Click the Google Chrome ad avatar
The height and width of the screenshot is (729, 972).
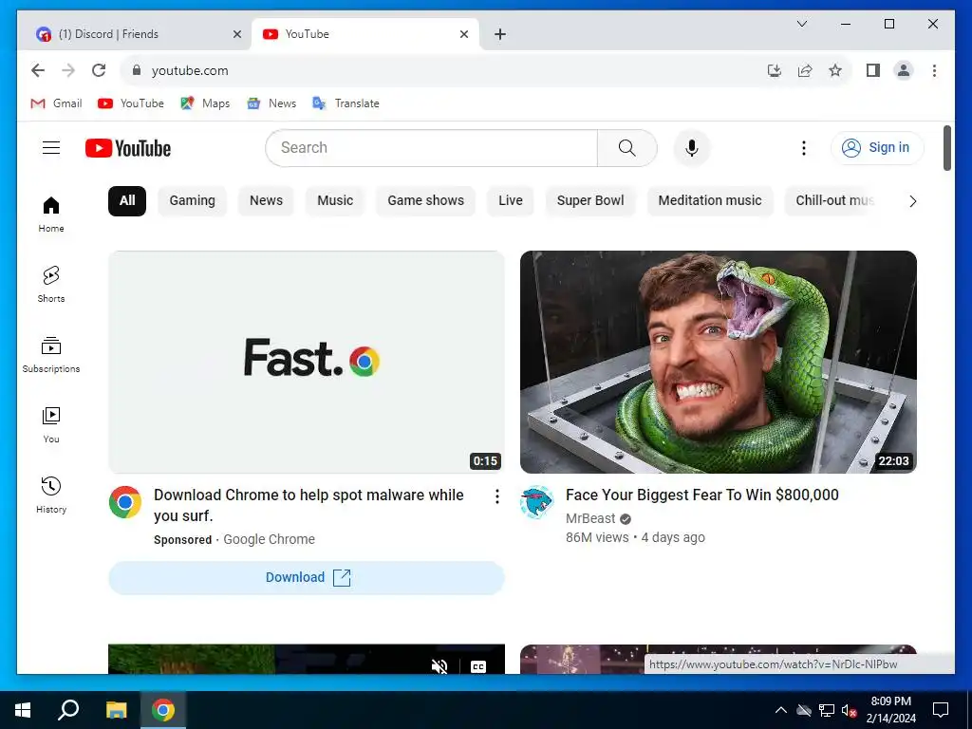125,502
